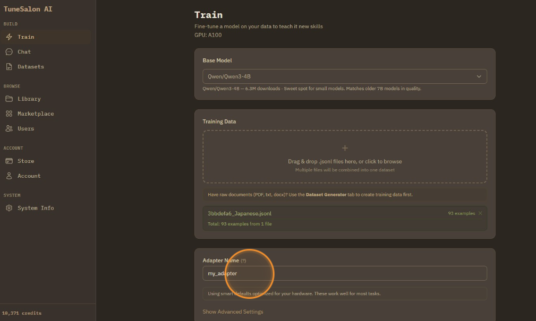Click the Account person icon

point(9,176)
